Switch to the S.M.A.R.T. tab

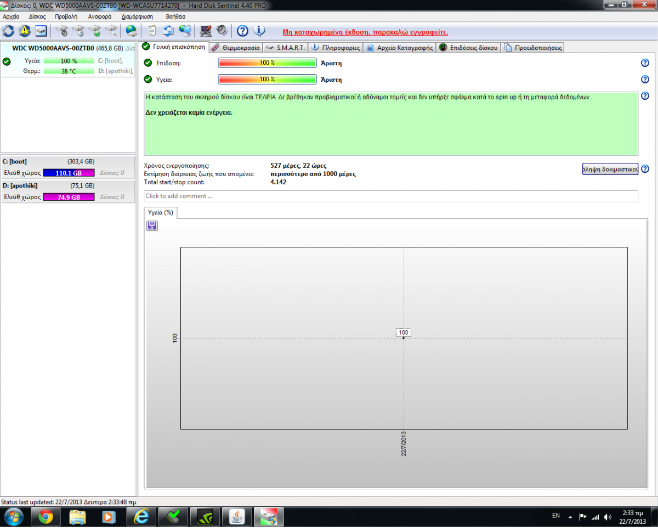(x=285, y=48)
